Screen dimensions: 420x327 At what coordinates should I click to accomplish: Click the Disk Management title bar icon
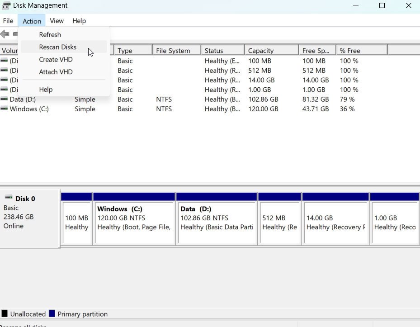tap(6, 5)
